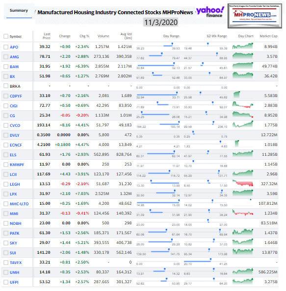Open the BAM symbol link

(14, 67)
